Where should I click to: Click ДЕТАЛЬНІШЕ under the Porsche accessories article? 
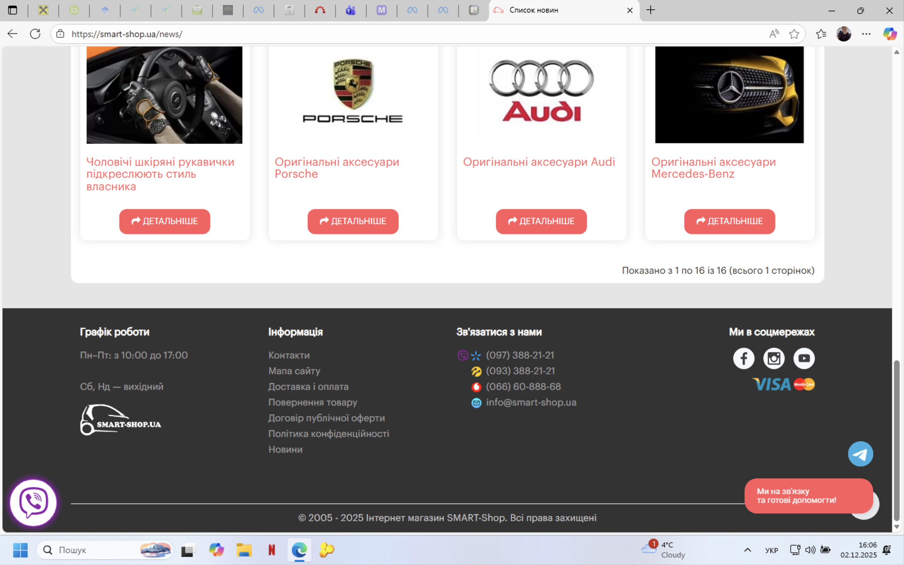tap(352, 221)
